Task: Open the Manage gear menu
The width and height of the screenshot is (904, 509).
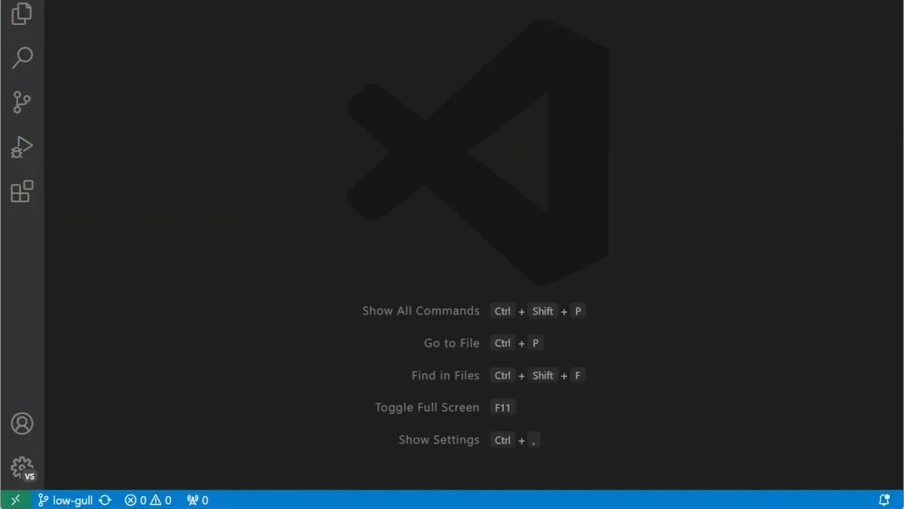Action: tap(23, 468)
